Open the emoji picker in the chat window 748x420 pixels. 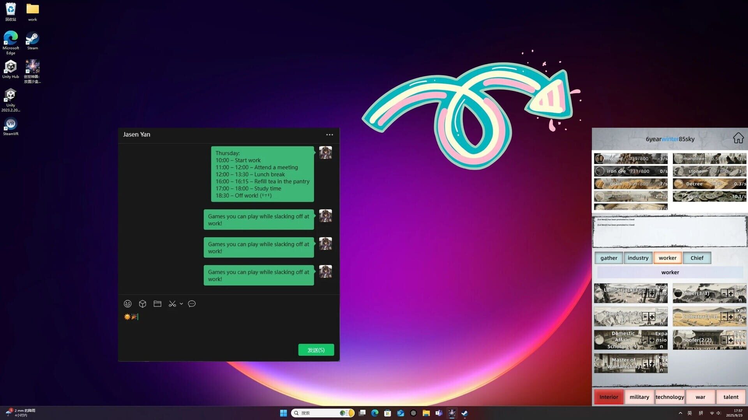(127, 304)
